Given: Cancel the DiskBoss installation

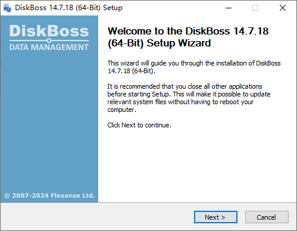Looking at the screenshot, I should click(x=267, y=217).
